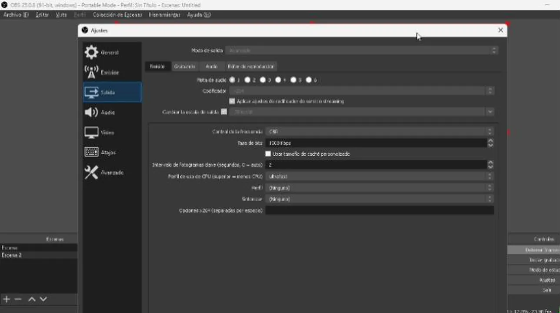
Task: Open 'Control de la frecuencia' CBR dropdown
Action: coord(379,131)
